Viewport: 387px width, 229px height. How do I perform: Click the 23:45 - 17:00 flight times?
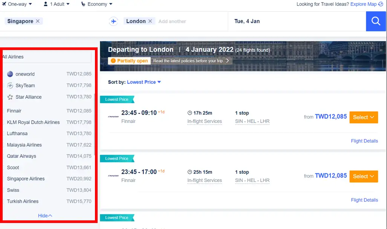139,172
